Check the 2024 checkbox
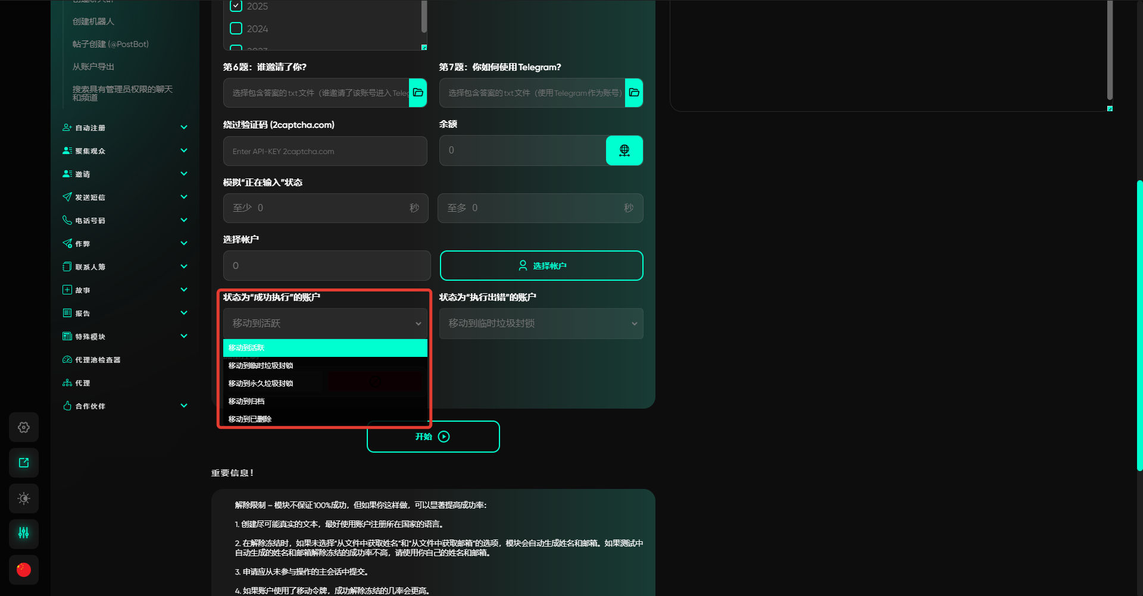Image resolution: width=1143 pixels, height=596 pixels. coord(236,29)
